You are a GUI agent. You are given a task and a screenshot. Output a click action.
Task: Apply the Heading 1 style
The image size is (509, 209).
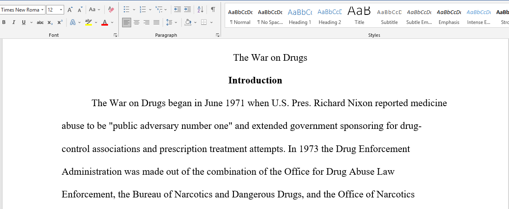point(300,17)
